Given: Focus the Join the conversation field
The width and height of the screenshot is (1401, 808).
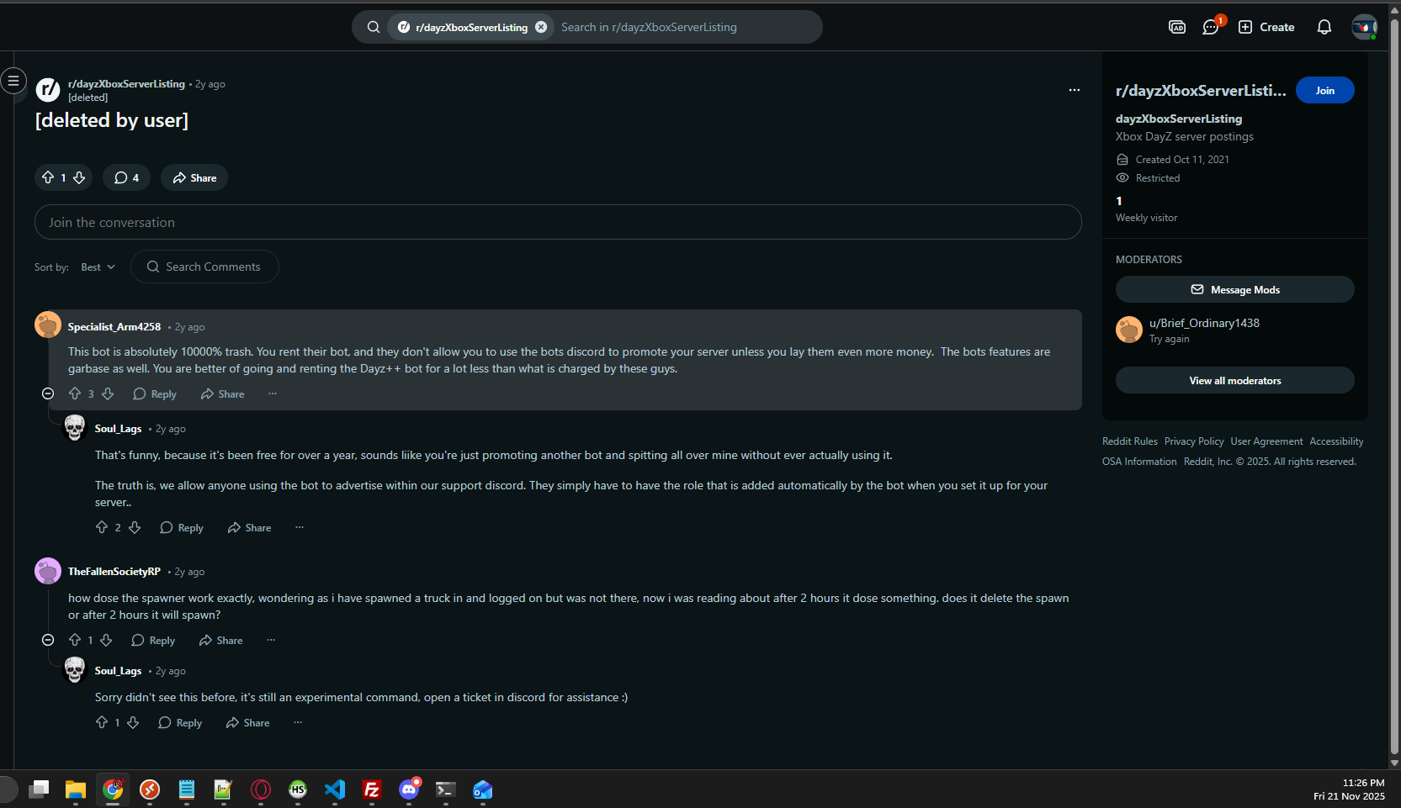Looking at the screenshot, I should (x=558, y=222).
